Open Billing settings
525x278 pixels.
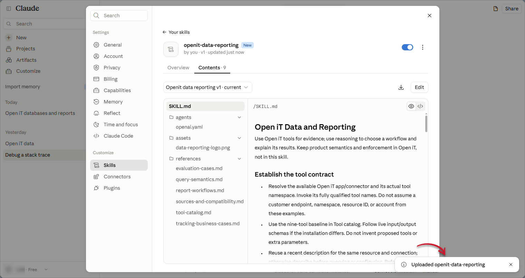pos(119,79)
